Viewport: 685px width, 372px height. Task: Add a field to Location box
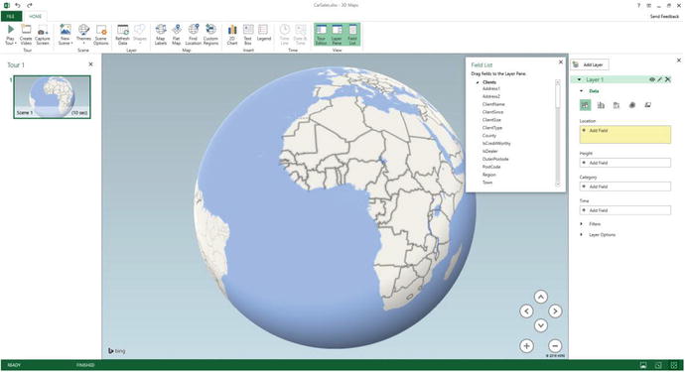(x=625, y=135)
